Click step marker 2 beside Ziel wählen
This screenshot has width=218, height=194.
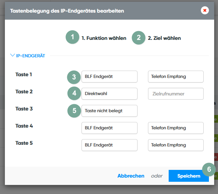click(139, 37)
